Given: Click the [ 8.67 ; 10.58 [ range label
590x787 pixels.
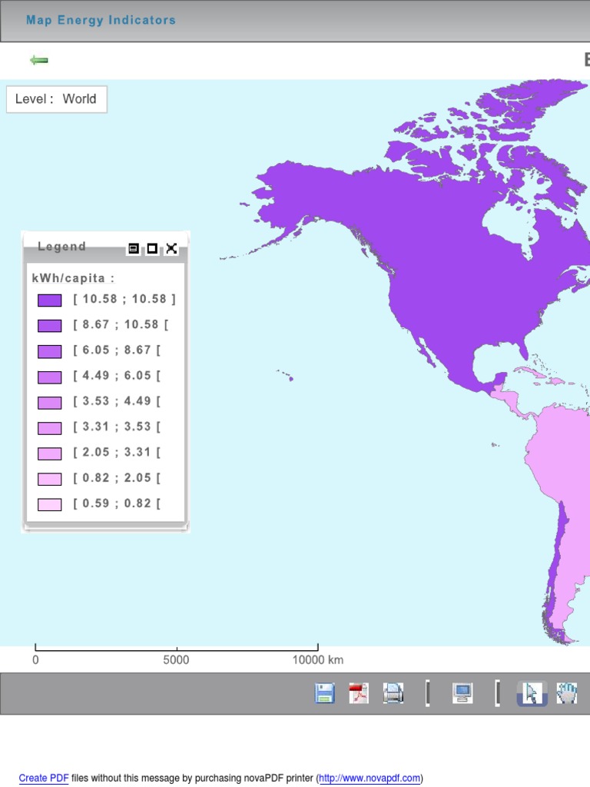Looking at the screenshot, I should (121, 325).
